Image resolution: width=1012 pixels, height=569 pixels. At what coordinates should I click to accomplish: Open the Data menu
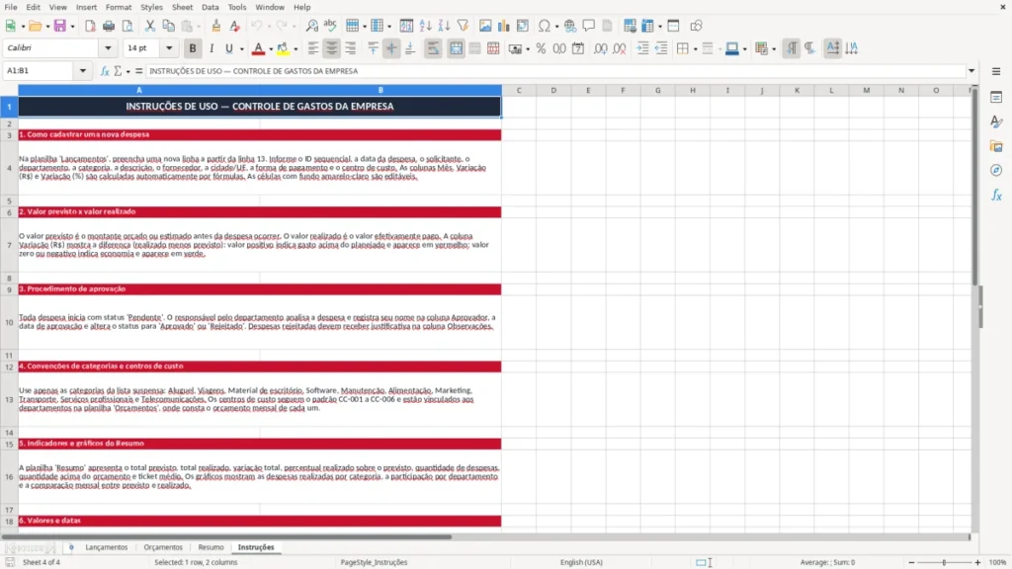point(210,7)
